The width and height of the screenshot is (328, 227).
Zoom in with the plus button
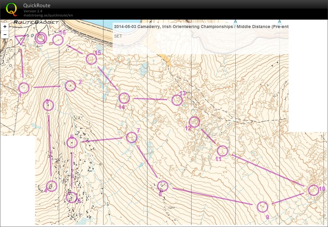(x=5, y=27)
